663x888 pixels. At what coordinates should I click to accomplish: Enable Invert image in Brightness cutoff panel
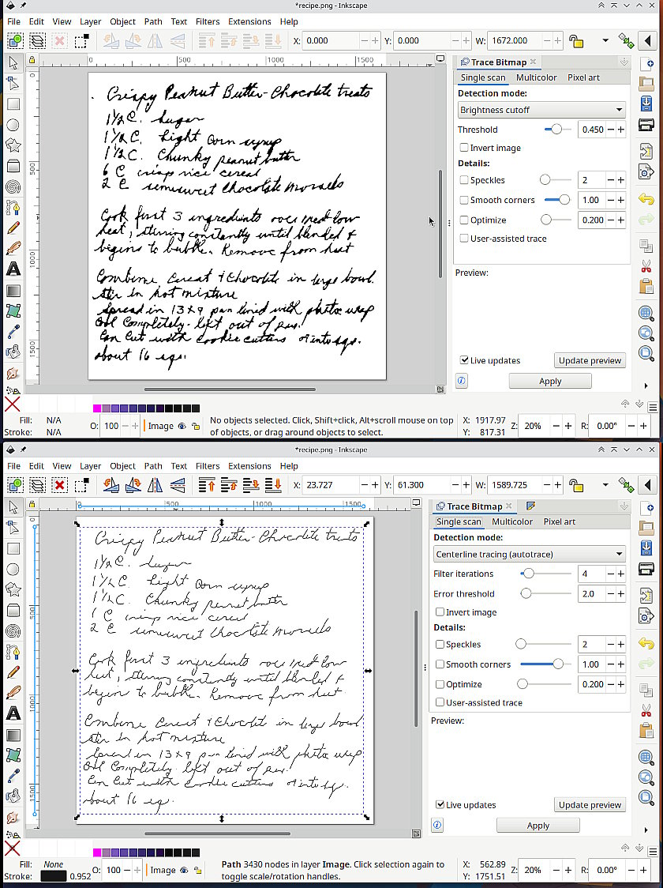click(x=464, y=148)
